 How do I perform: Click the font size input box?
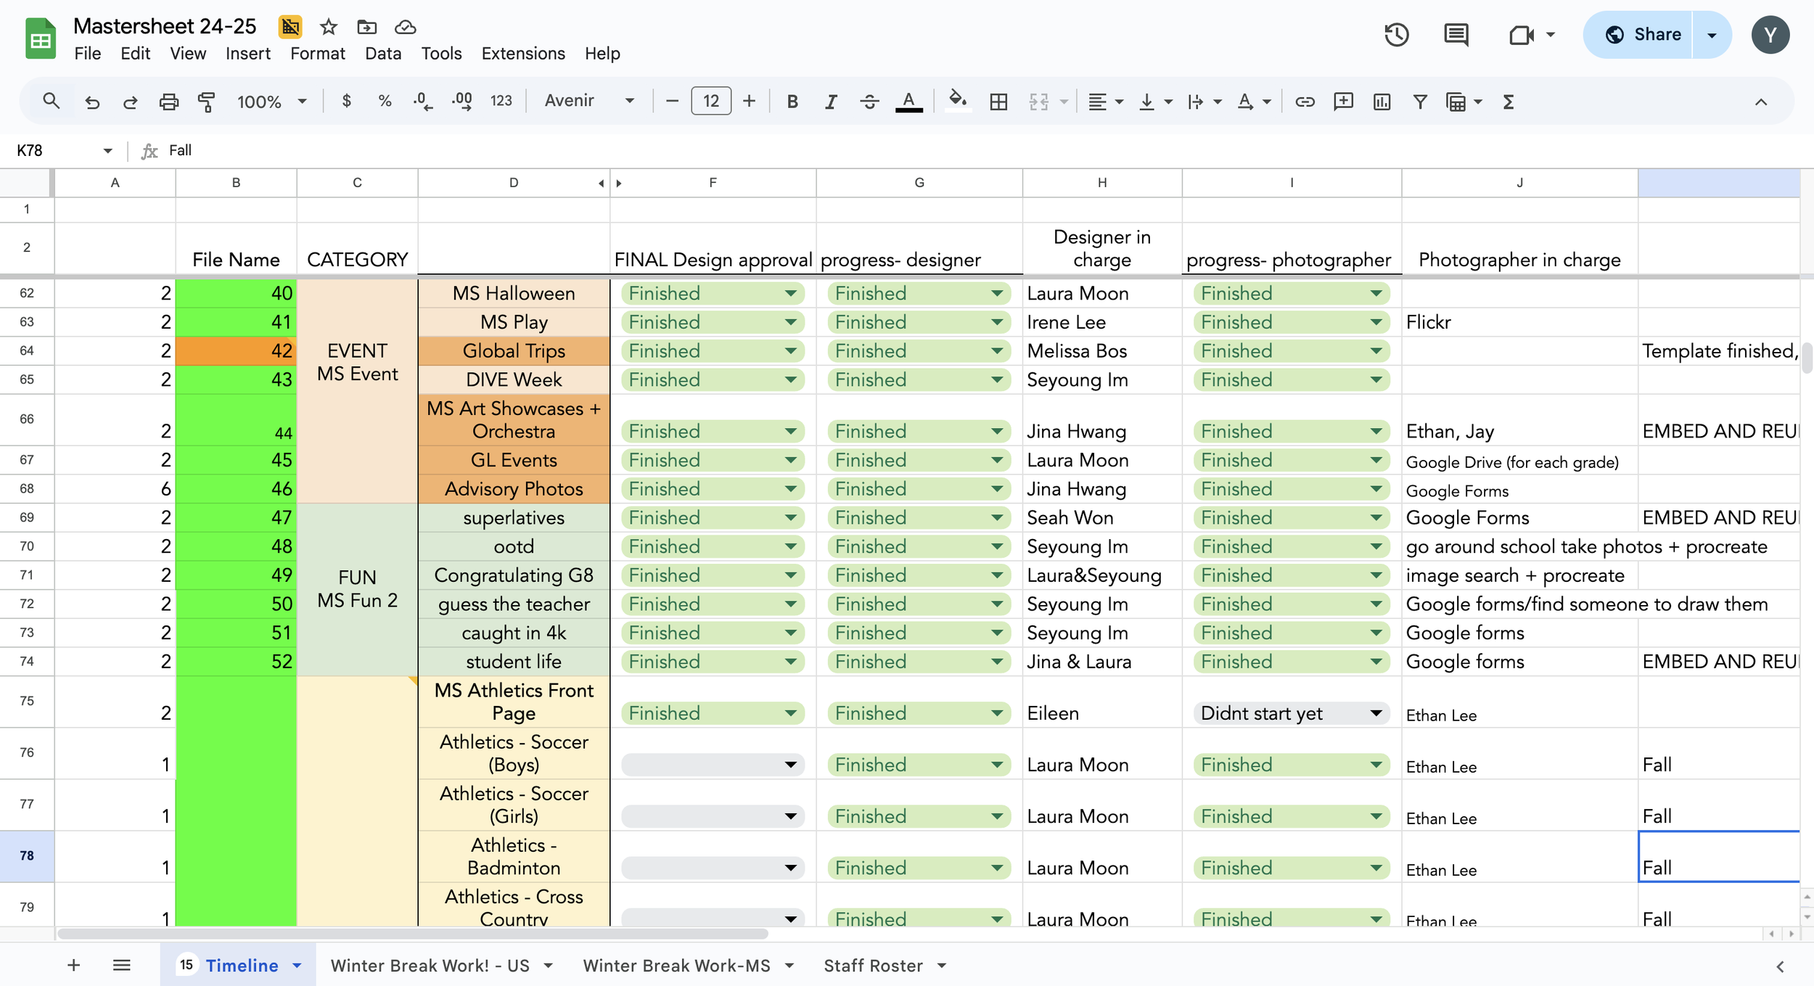point(710,101)
